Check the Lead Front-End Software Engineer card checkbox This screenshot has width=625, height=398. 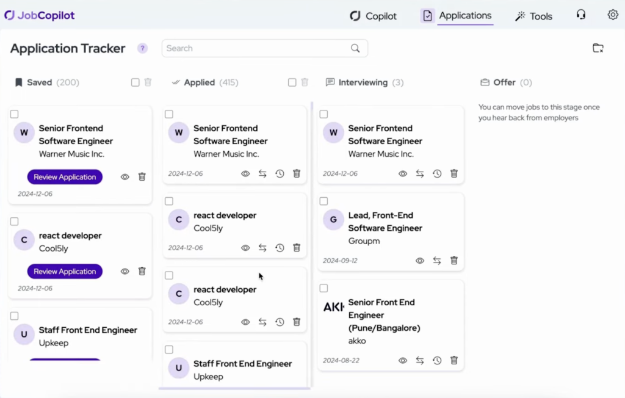click(x=322, y=201)
